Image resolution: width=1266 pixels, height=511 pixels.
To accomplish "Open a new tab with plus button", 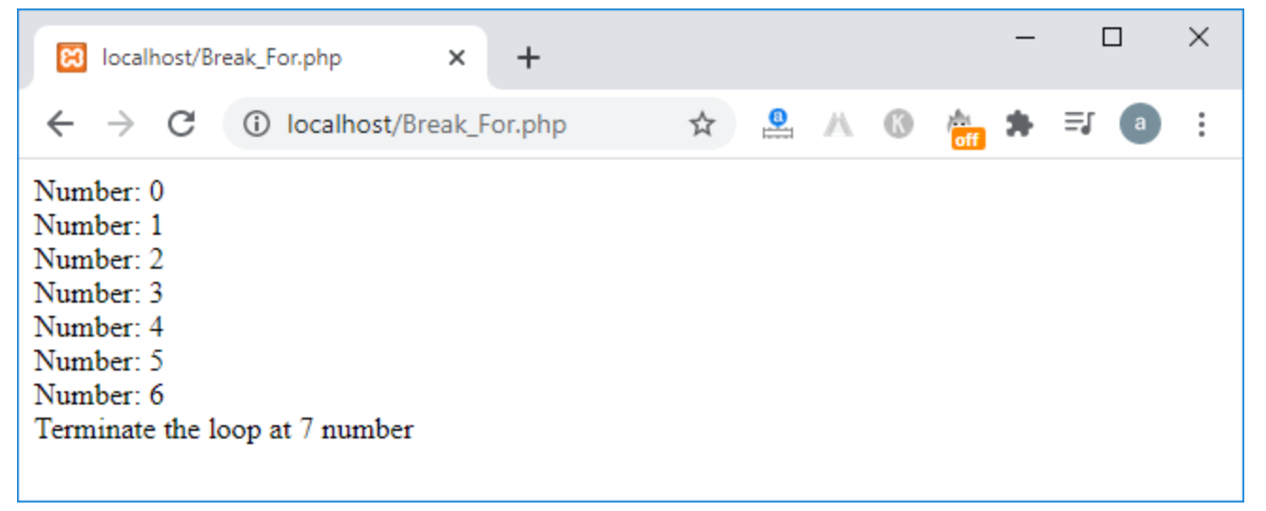I will tap(529, 58).
